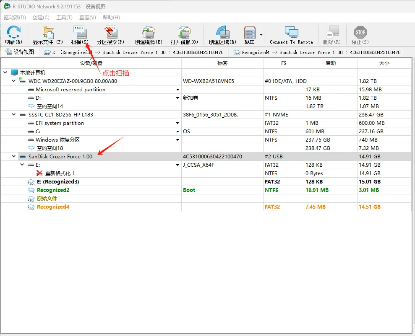Viewport: 415px width, 336px height.
Task: Switch to the 设备视图 tab
Action: [20, 52]
